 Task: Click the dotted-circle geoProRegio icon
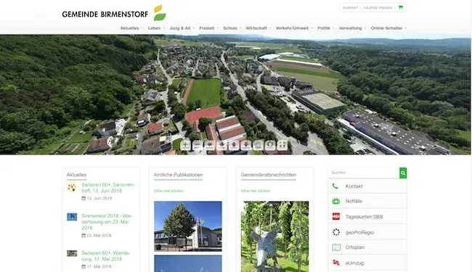[336, 232]
